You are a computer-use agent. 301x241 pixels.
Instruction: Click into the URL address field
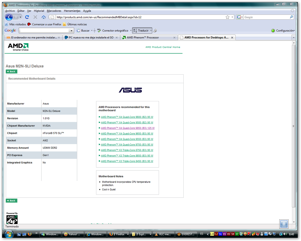(140, 17)
